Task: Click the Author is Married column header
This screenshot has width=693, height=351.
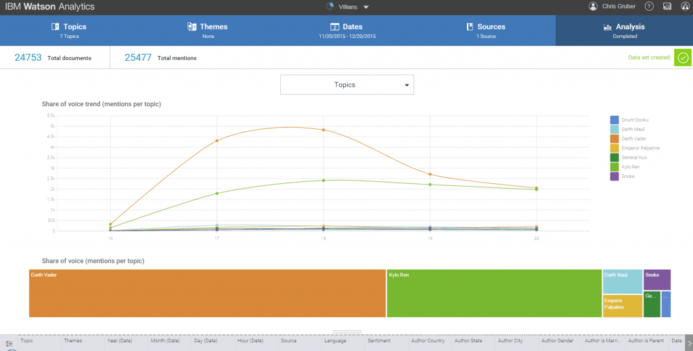Action: click(604, 341)
